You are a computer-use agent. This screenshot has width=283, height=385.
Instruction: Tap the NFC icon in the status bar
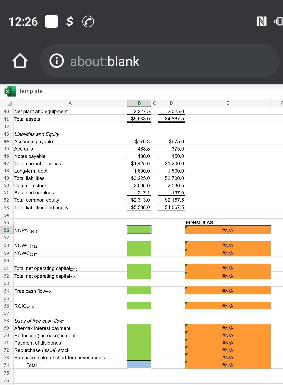262,22
